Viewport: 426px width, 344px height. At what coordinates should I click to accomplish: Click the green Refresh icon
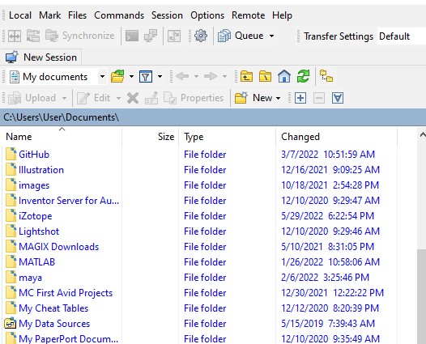click(x=303, y=76)
